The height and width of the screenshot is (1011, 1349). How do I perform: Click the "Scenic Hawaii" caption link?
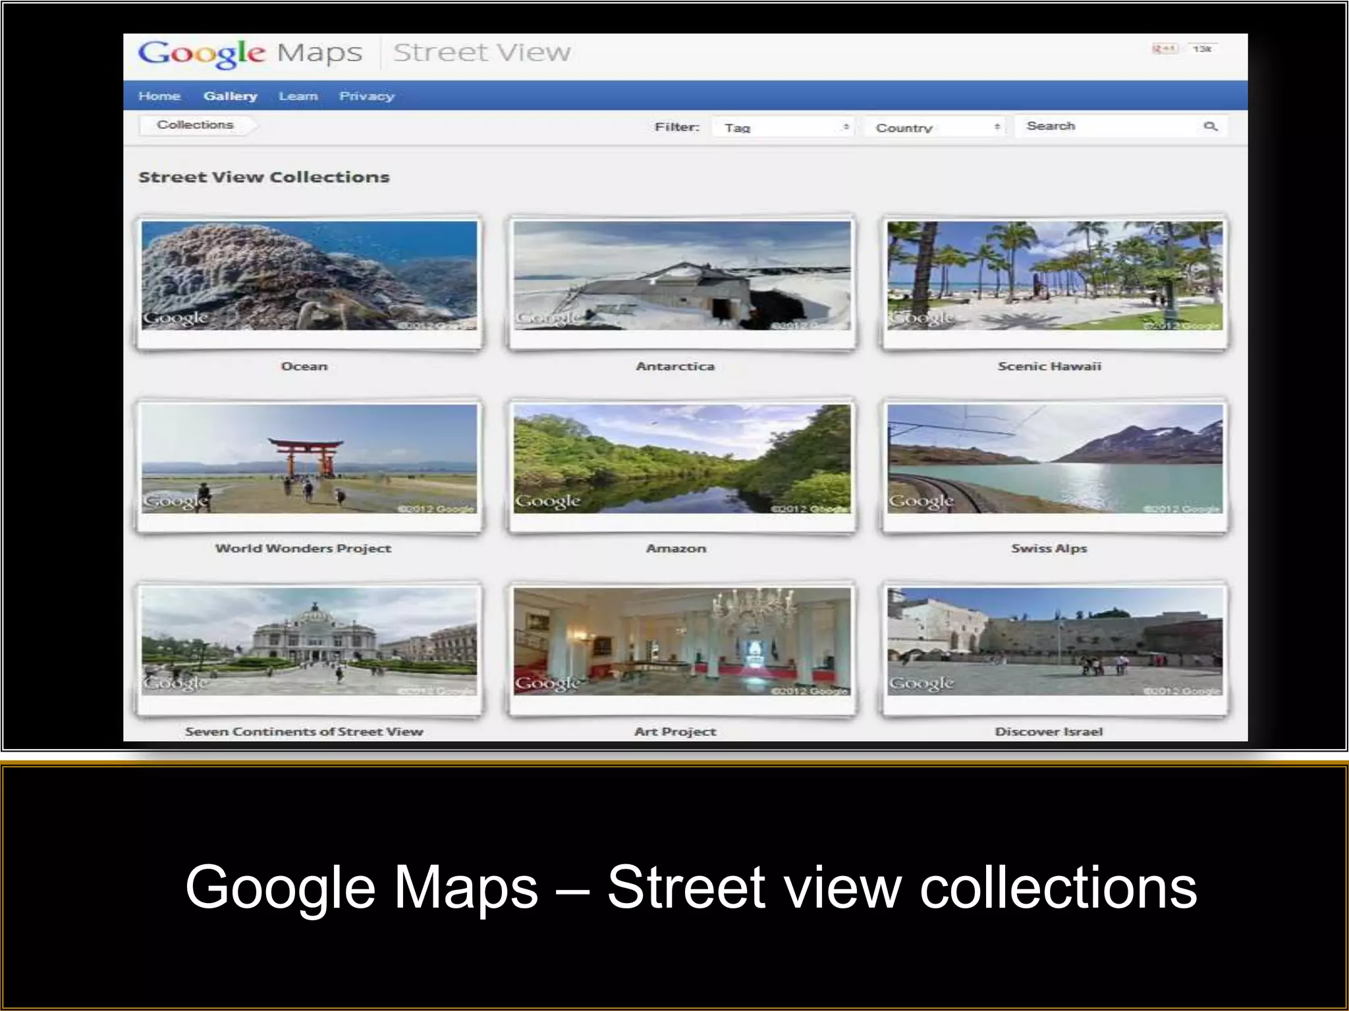[x=1049, y=367]
